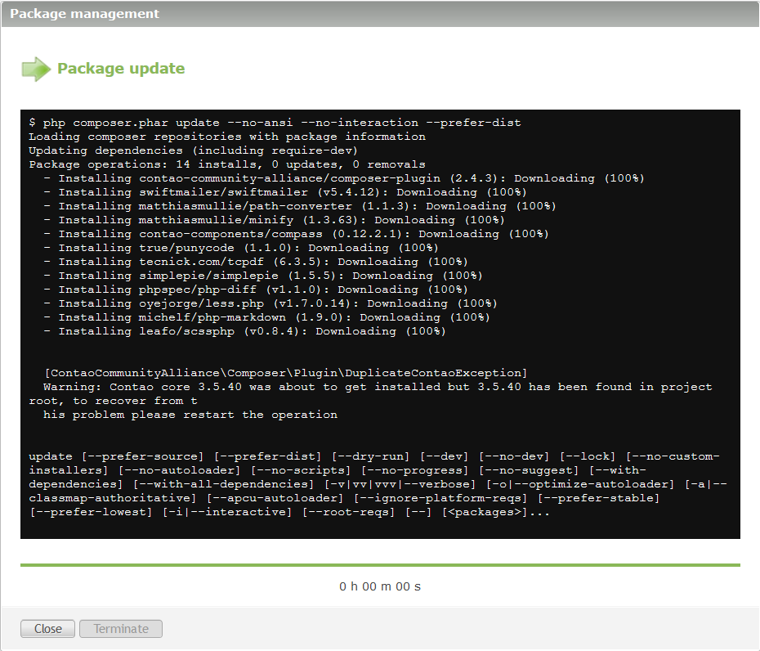760x651 pixels.
Task: Click the Installing michelf/php-markdown line
Action: tap(267, 317)
